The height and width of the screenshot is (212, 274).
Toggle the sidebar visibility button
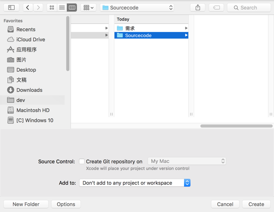[11, 7]
